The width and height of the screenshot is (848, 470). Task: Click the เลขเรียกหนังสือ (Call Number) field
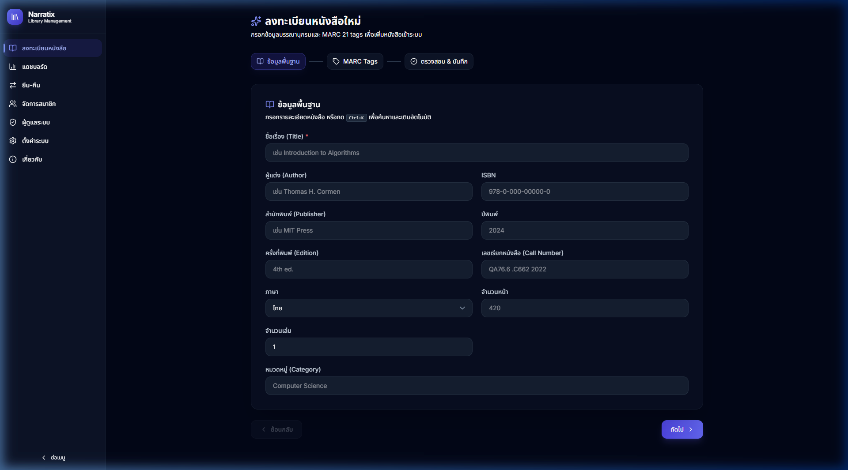[x=584, y=269]
